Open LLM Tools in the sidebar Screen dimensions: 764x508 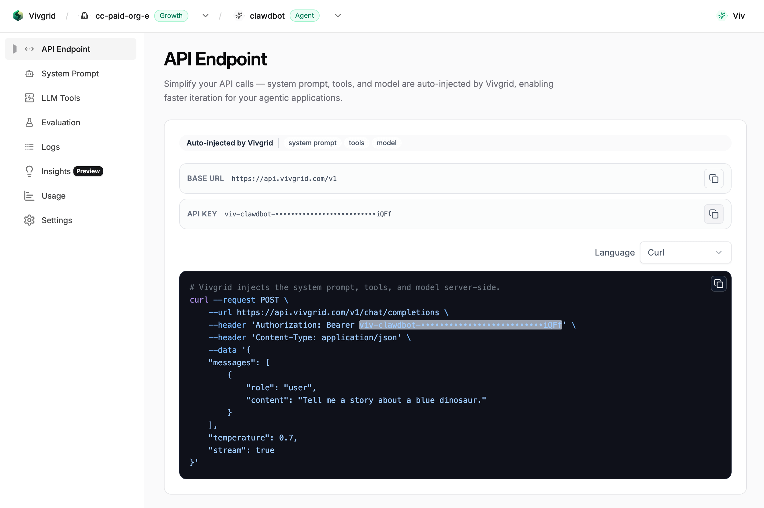(61, 98)
